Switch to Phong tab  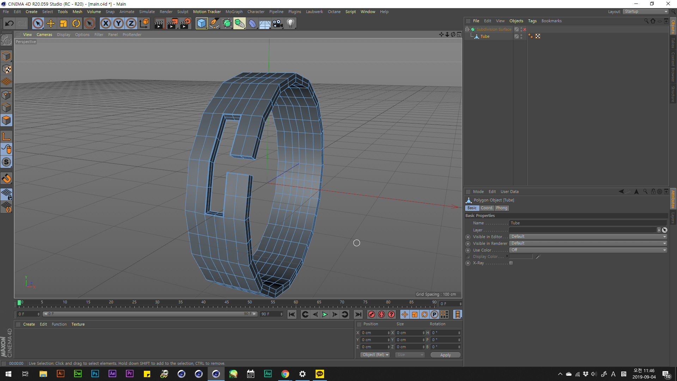pyautogui.click(x=501, y=208)
